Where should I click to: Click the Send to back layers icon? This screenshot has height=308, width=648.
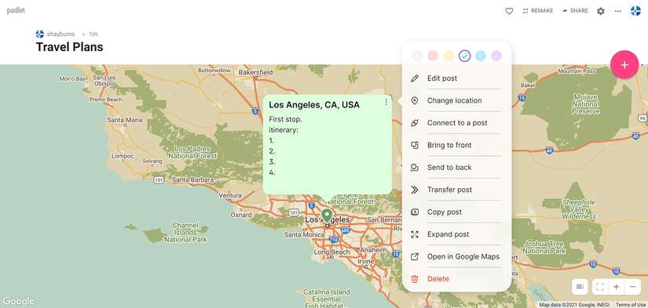415,168
